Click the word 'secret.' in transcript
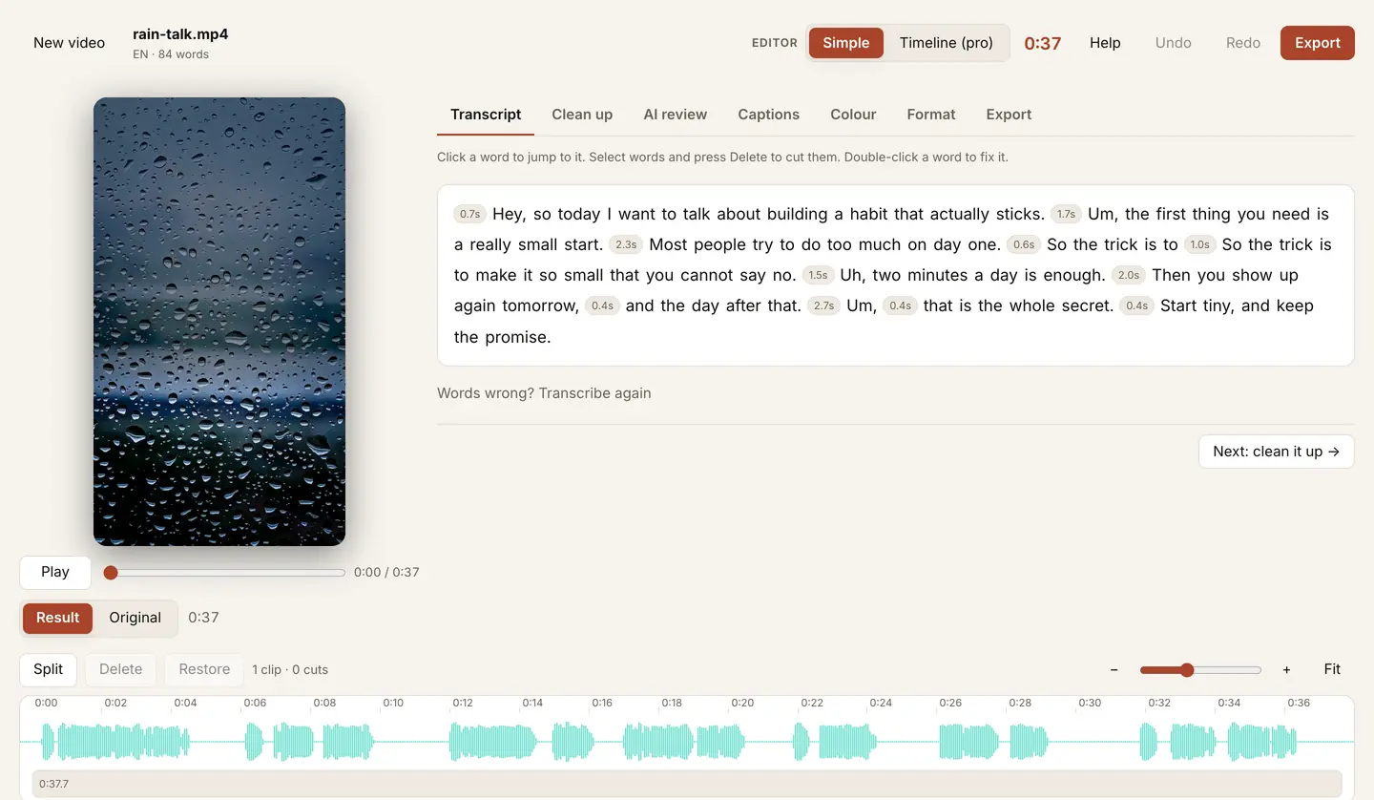This screenshot has width=1374, height=800. click(x=1088, y=306)
